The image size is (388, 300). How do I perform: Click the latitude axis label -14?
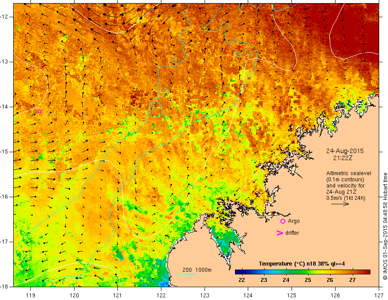[4, 107]
